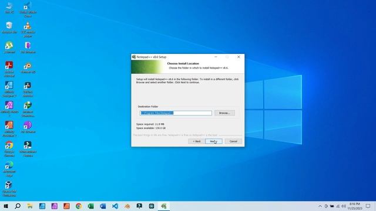Minimize the Notepad++ Setup window
This screenshot has height=211, width=376.
coord(216,57)
